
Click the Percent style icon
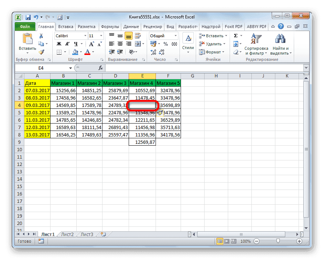pos(166,44)
